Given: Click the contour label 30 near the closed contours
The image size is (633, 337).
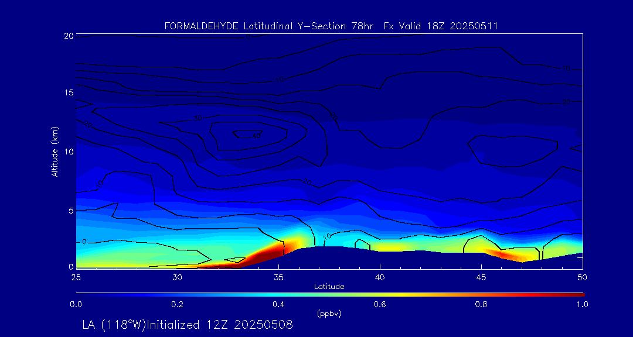Looking at the screenshot, I should [x=198, y=119].
